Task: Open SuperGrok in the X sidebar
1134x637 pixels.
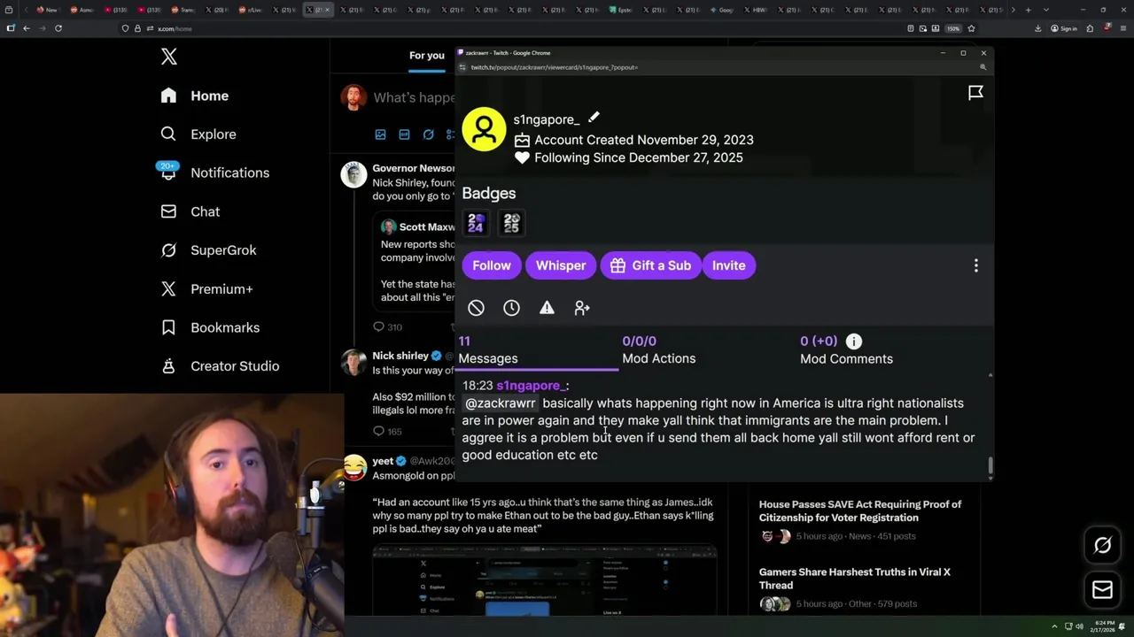Action: point(208,250)
